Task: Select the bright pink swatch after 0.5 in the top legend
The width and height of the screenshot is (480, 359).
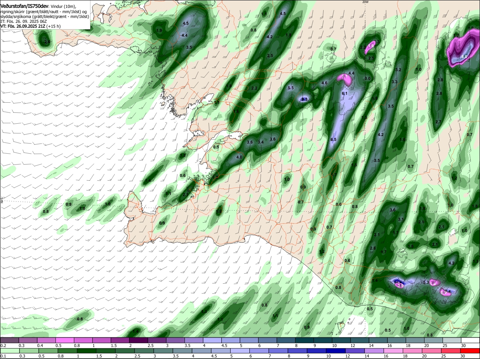Action: click(64, 340)
